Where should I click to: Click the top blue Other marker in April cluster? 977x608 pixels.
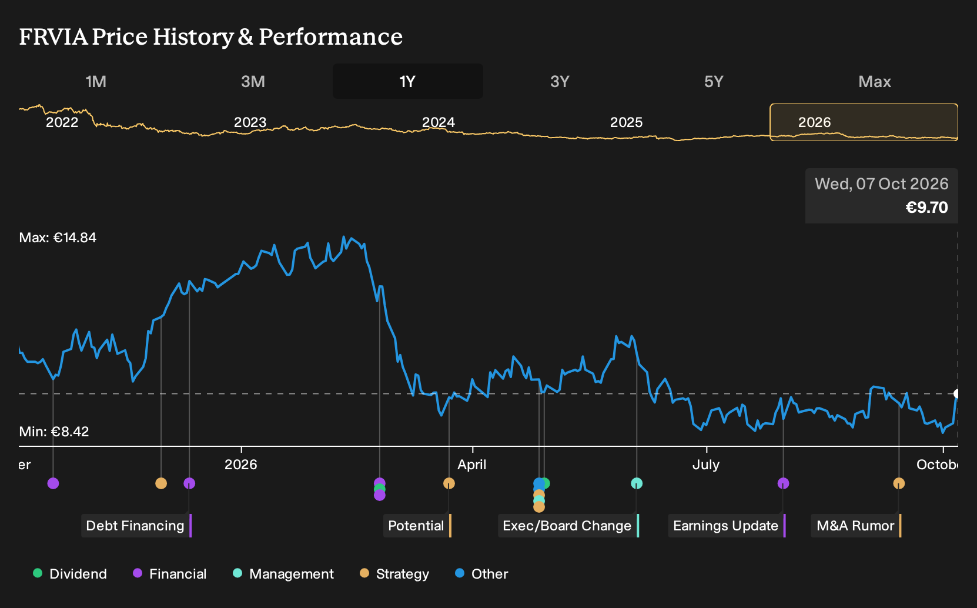(x=538, y=484)
